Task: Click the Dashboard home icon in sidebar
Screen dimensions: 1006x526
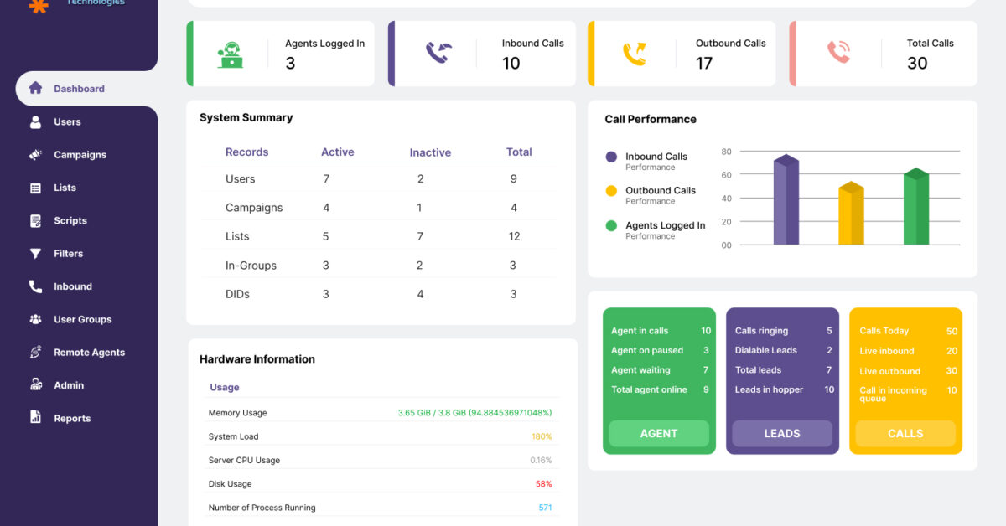Action: tap(35, 88)
